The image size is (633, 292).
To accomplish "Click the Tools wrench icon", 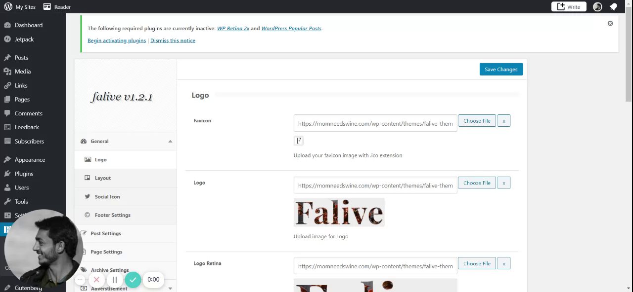I will click(x=7, y=202).
